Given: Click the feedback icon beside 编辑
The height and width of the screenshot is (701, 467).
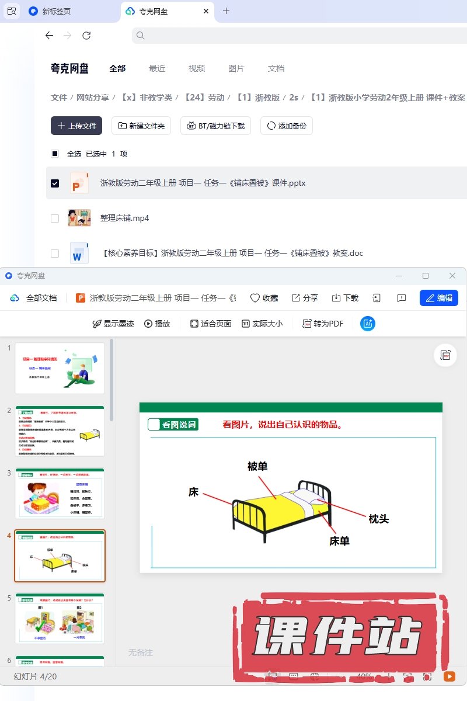Looking at the screenshot, I should click(402, 298).
